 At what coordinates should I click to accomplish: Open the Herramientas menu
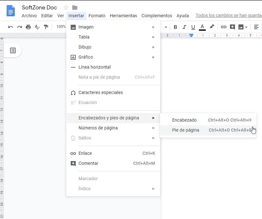[x=123, y=16]
